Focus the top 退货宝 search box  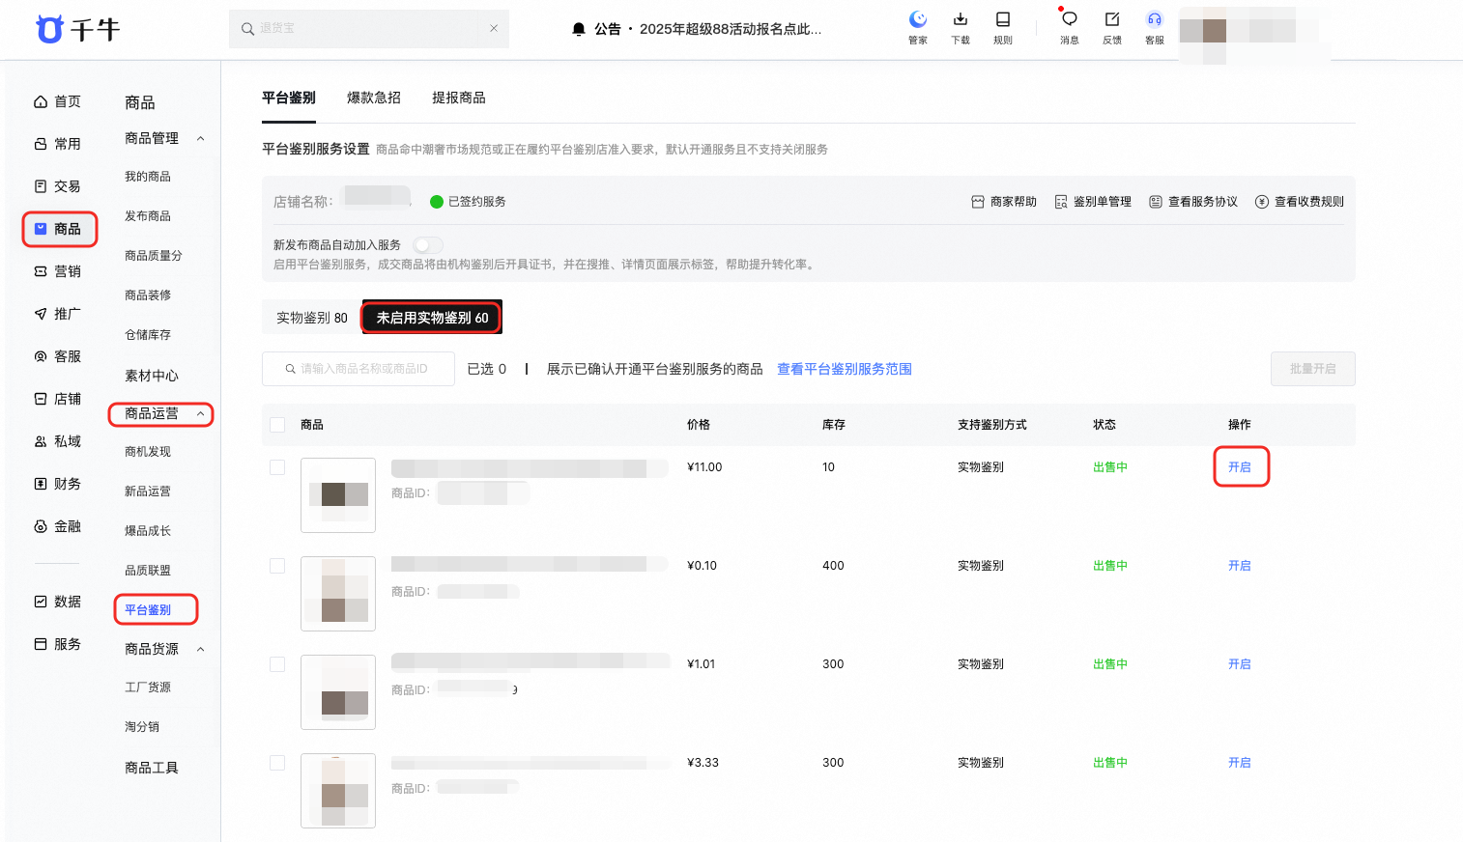pyautogui.click(x=369, y=29)
